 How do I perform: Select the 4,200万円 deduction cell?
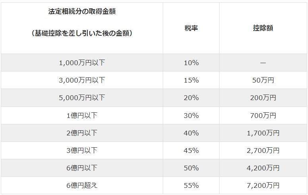coord(263,168)
